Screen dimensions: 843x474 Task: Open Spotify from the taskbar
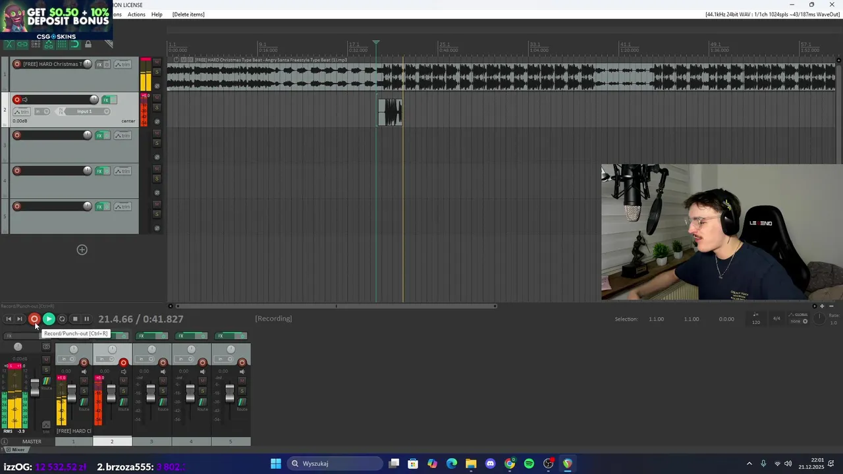[529, 463]
